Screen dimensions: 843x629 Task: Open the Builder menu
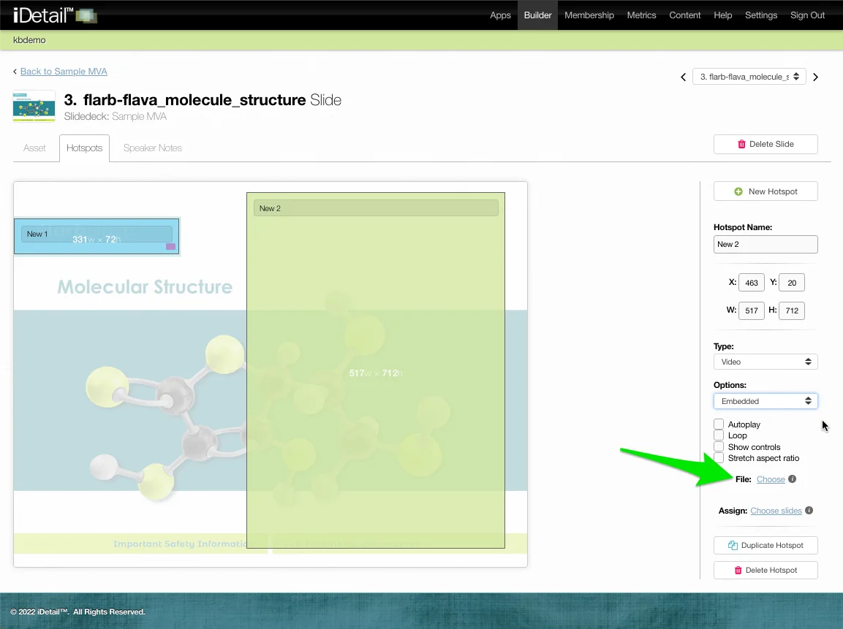[537, 15]
